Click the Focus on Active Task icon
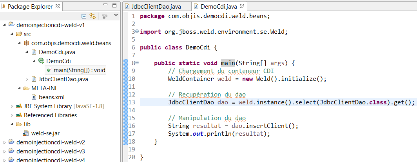The width and height of the screenshot is (417, 162). coord(105,16)
